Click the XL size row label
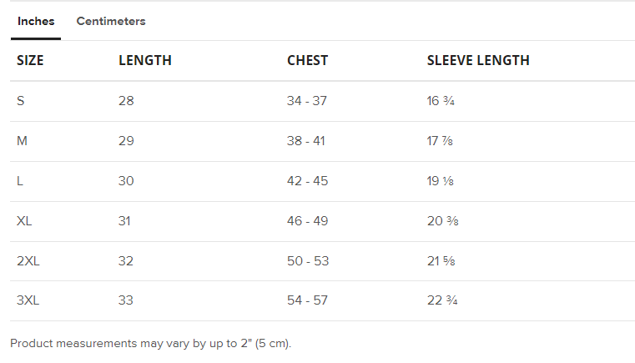 25,221
